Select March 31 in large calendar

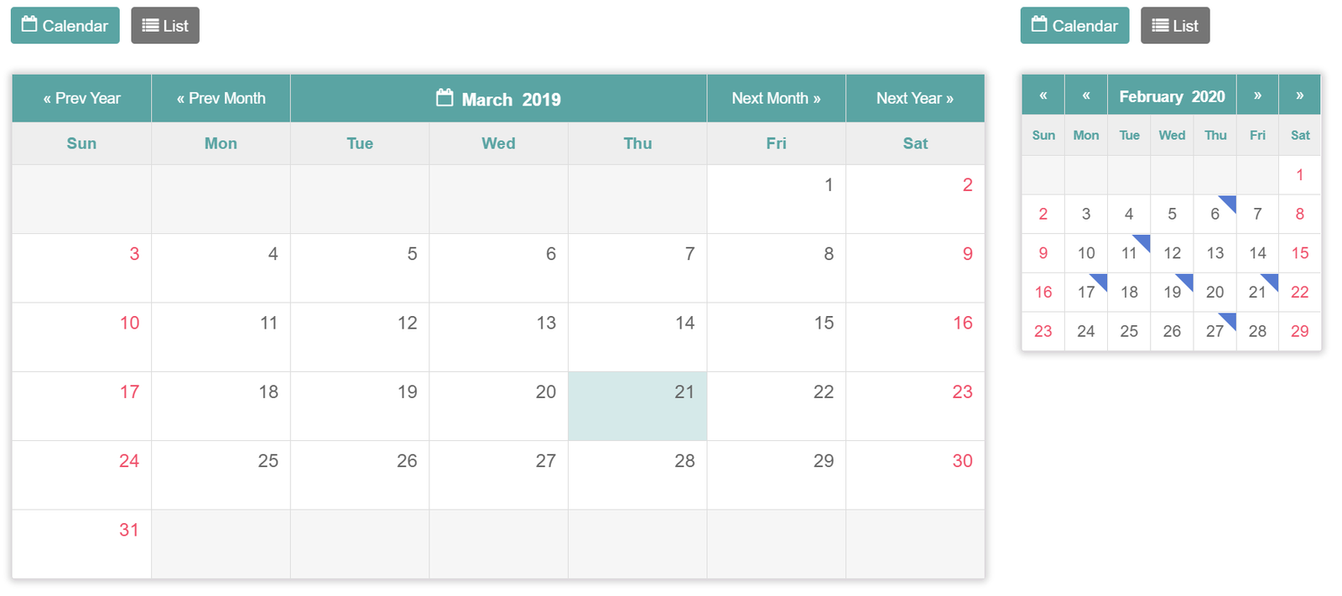point(82,544)
